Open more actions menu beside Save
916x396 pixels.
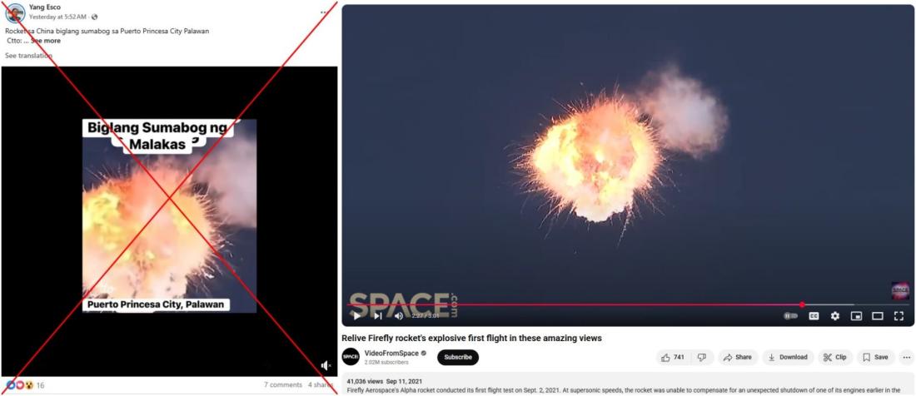[x=907, y=358]
